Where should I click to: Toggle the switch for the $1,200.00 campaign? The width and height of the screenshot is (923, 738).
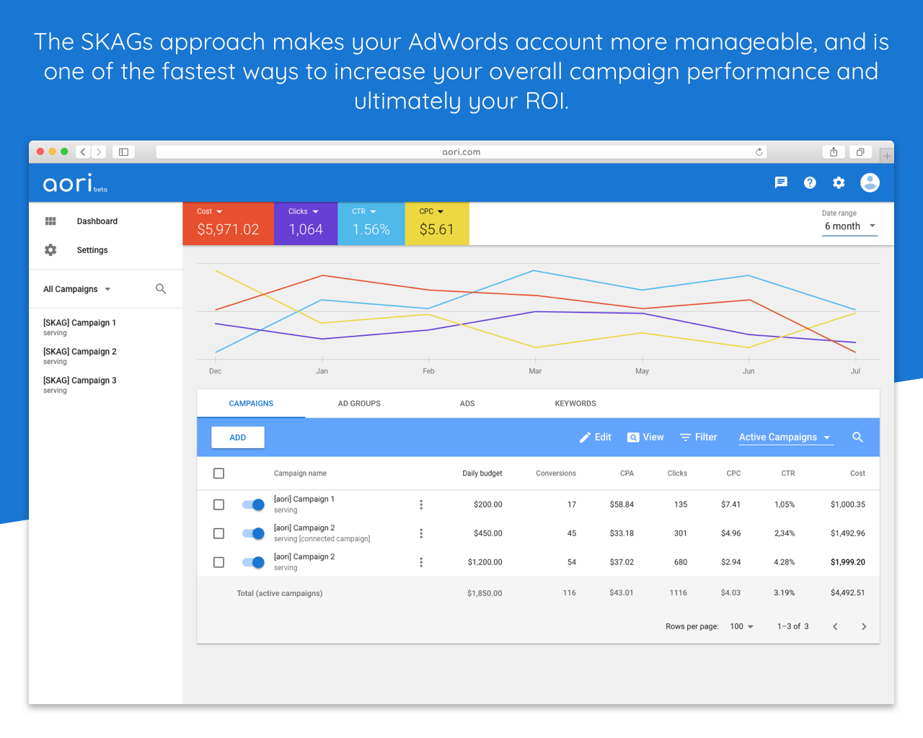253,562
